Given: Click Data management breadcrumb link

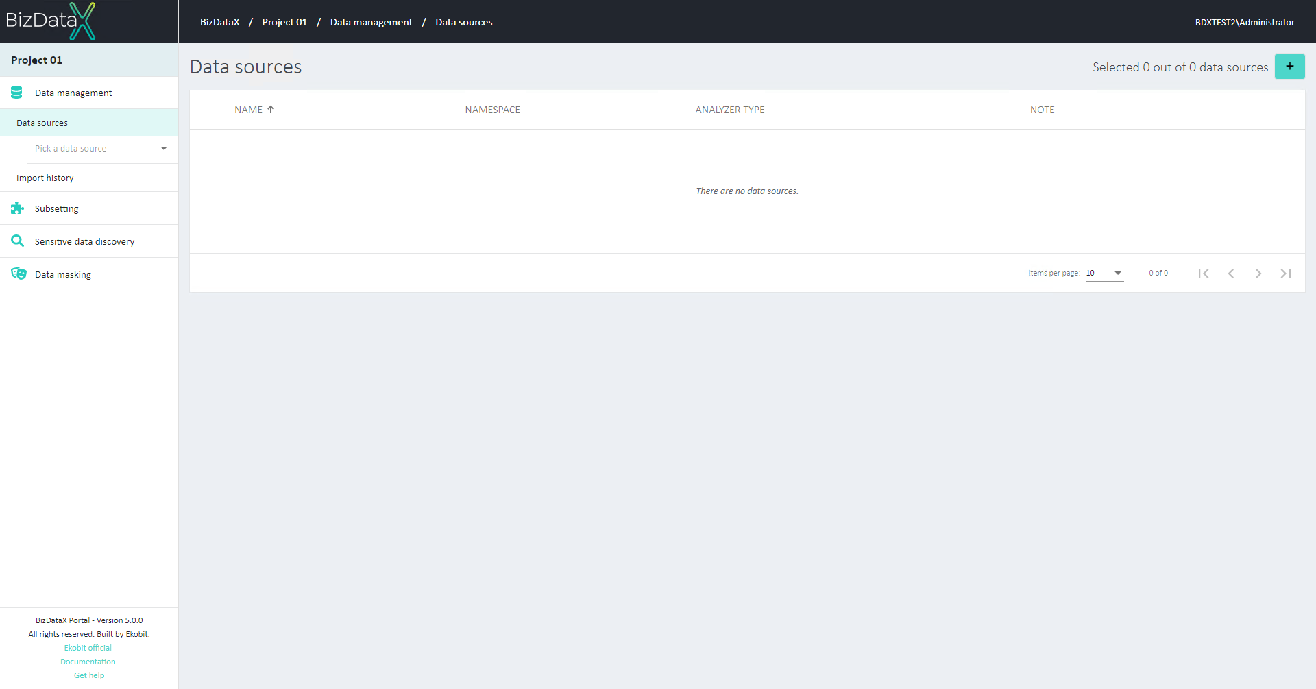Looking at the screenshot, I should 371,22.
